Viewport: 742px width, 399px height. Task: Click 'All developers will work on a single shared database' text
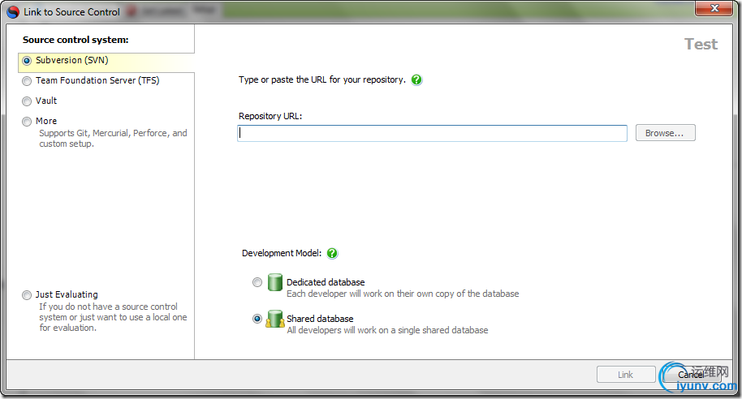[387, 330]
